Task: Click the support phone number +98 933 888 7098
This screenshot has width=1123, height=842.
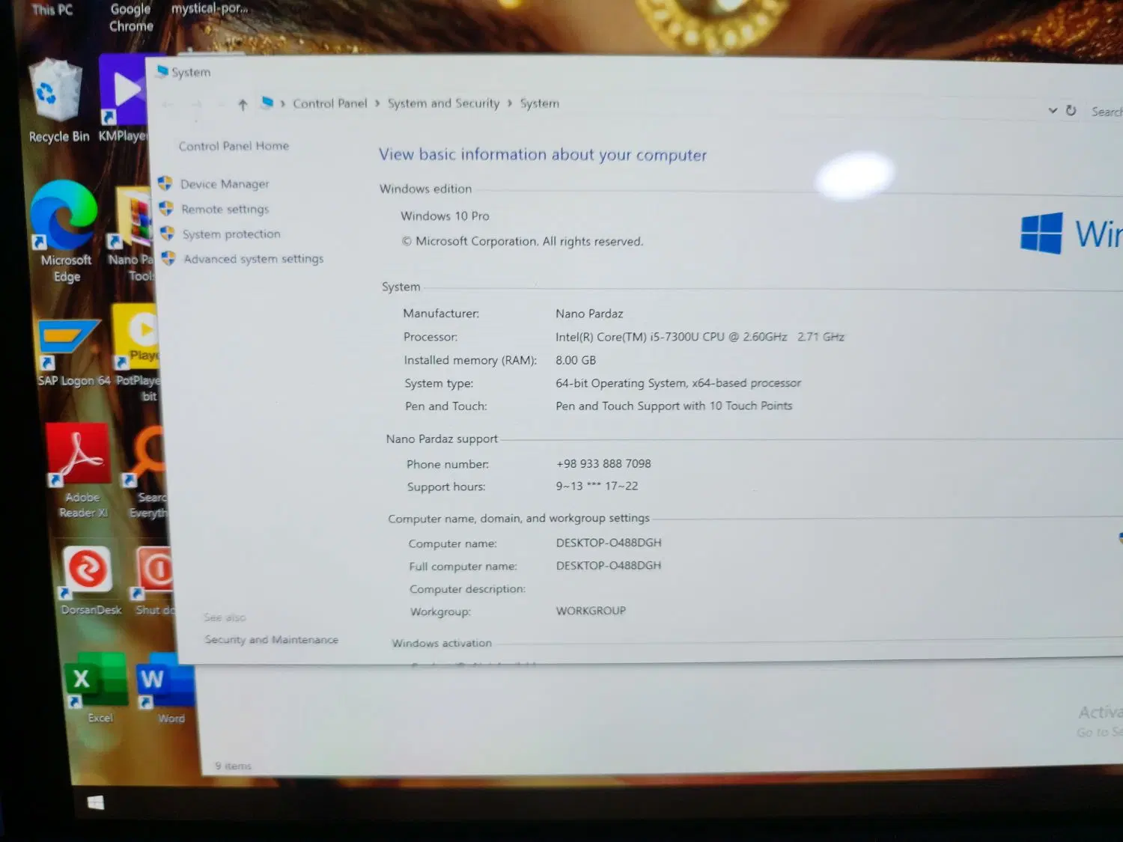Action: 603,464
